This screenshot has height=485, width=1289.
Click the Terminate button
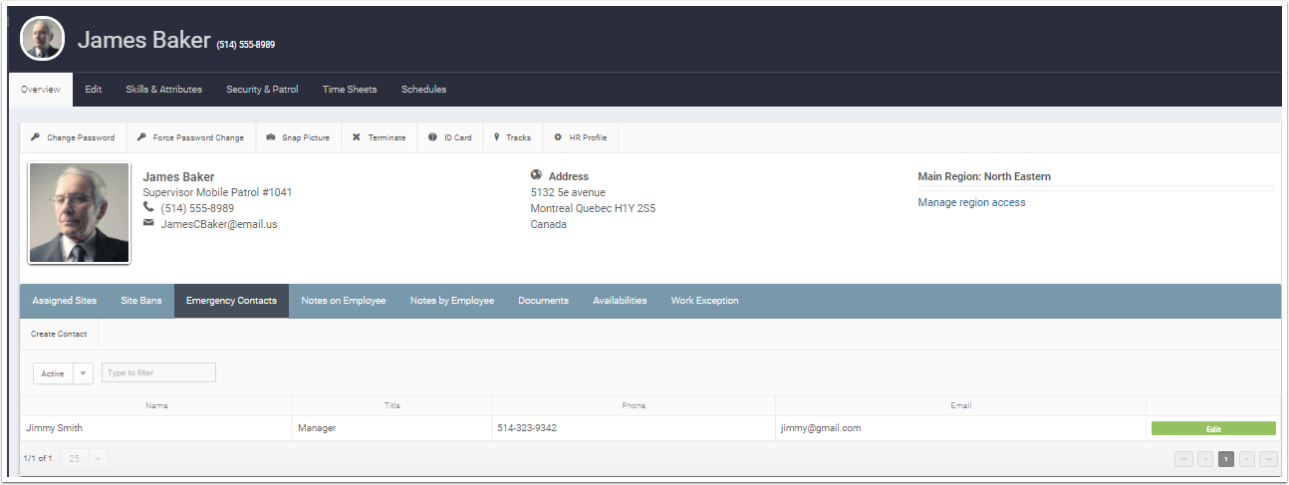(x=380, y=137)
